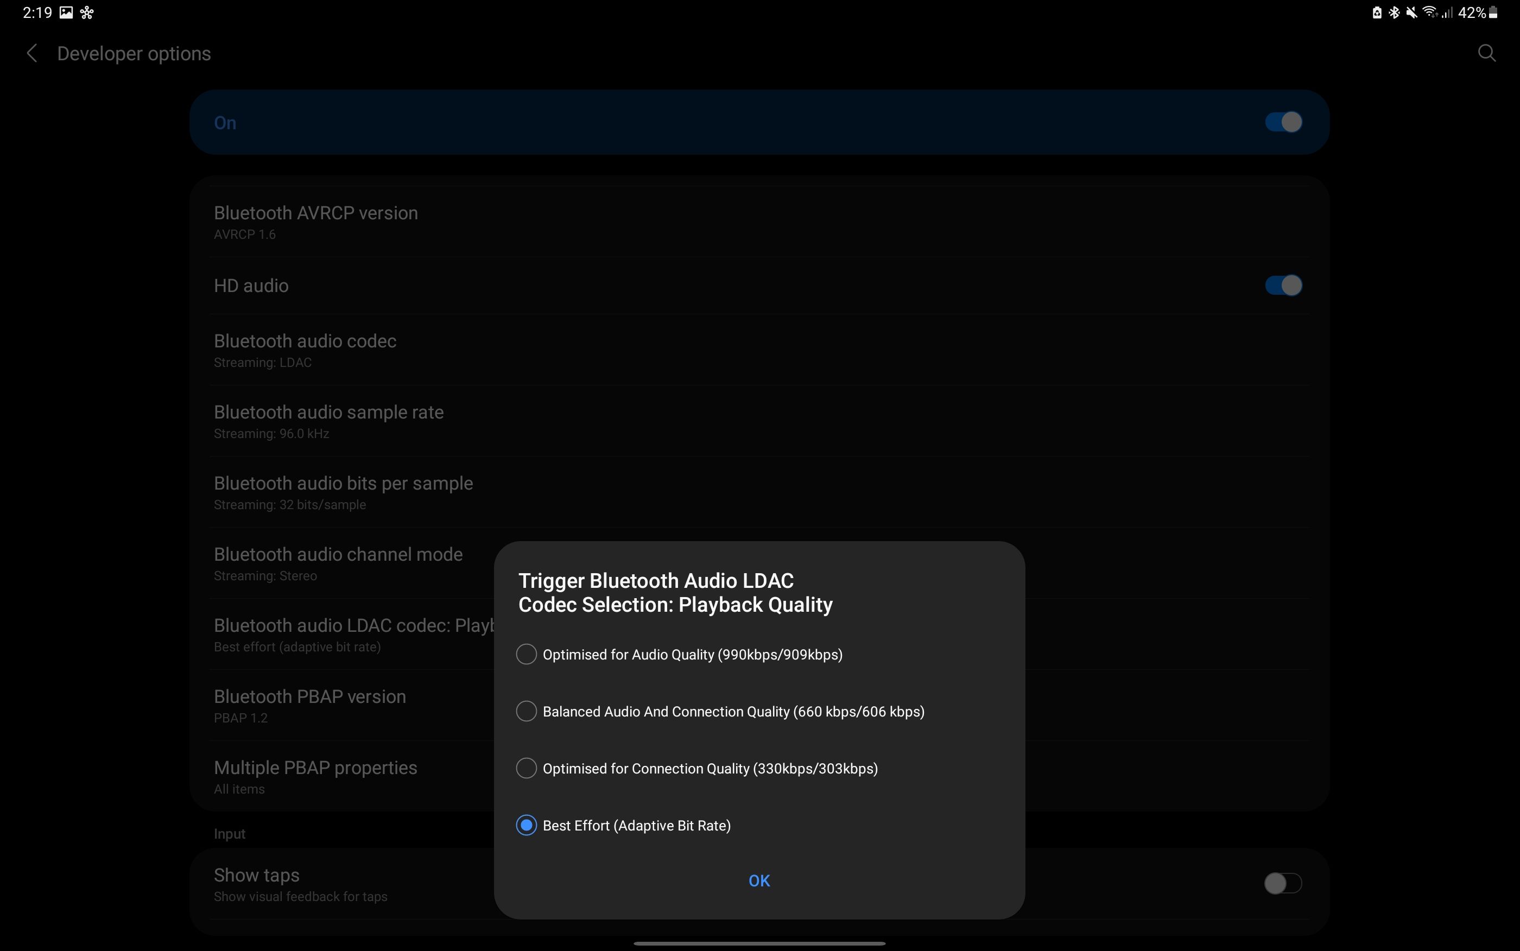
Task: Tap the back arrow to leave Developer options
Action: [31, 53]
